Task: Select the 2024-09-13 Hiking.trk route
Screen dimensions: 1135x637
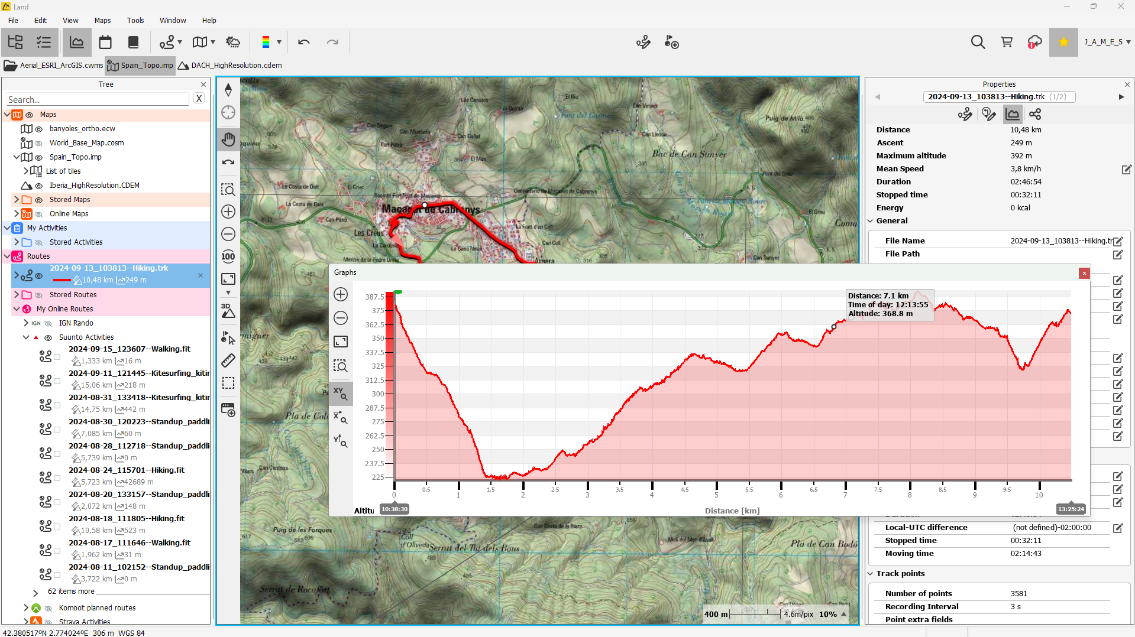Action: coord(111,275)
